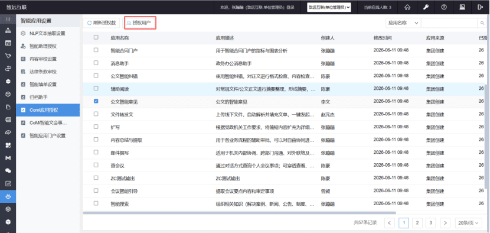Screen dimensions: 490x233
Task: Click the magnifier search icon
Action: coord(482,23)
